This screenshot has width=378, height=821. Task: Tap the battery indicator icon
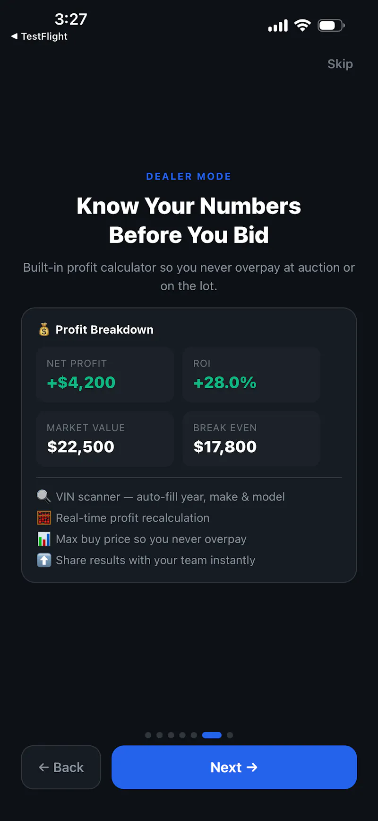point(331,25)
